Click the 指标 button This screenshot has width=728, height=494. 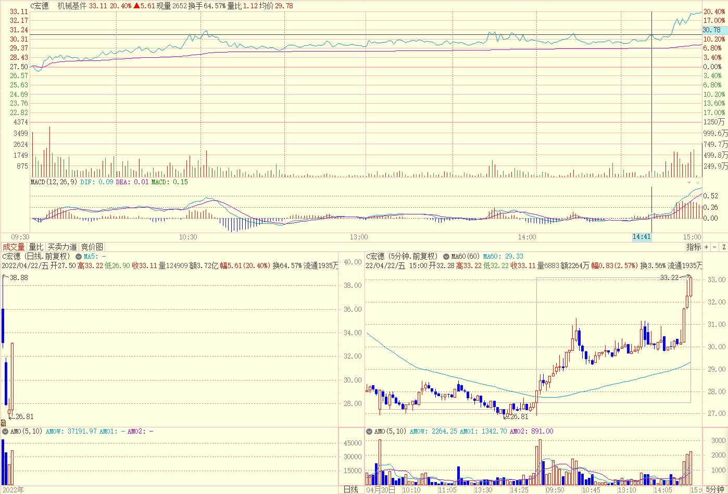click(x=693, y=247)
